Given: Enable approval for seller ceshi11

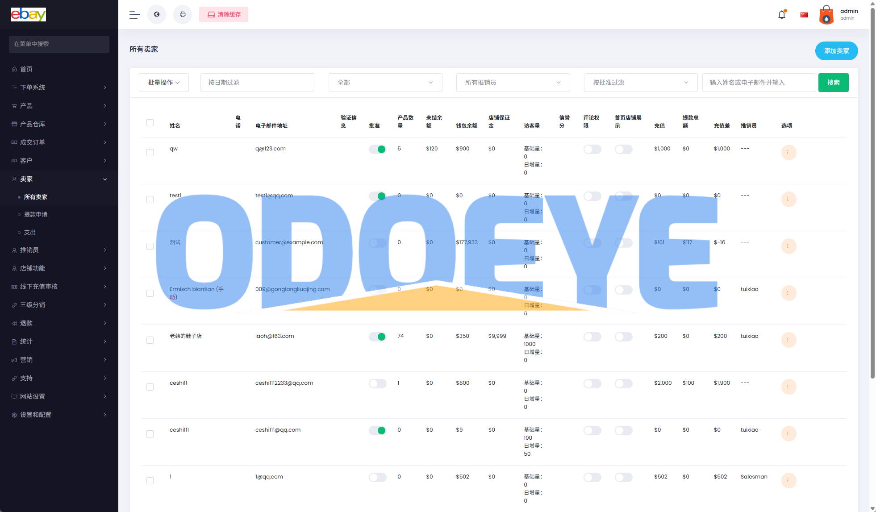Looking at the screenshot, I should pyautogui.click(x=377, y=384).
